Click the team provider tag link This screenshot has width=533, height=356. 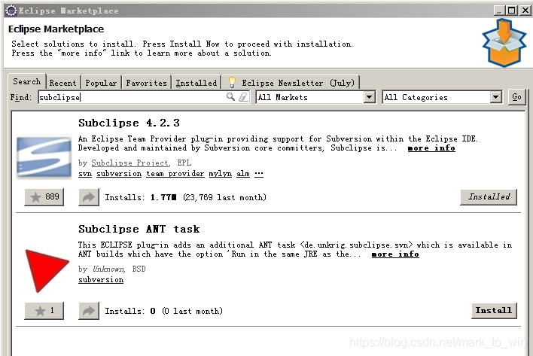pos(175,174)
